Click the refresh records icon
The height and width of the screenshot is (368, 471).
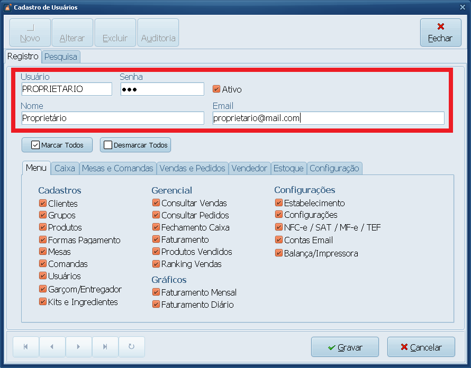tap(131, 347)
